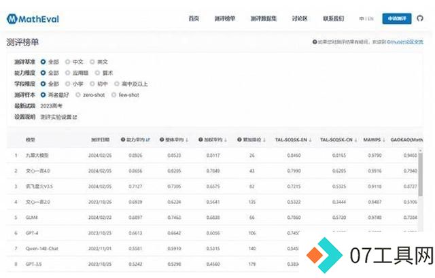The width and height of the screenshot is (435, 278).
Task: Select 两者最好 sample radio button
Action: (43, 95)
